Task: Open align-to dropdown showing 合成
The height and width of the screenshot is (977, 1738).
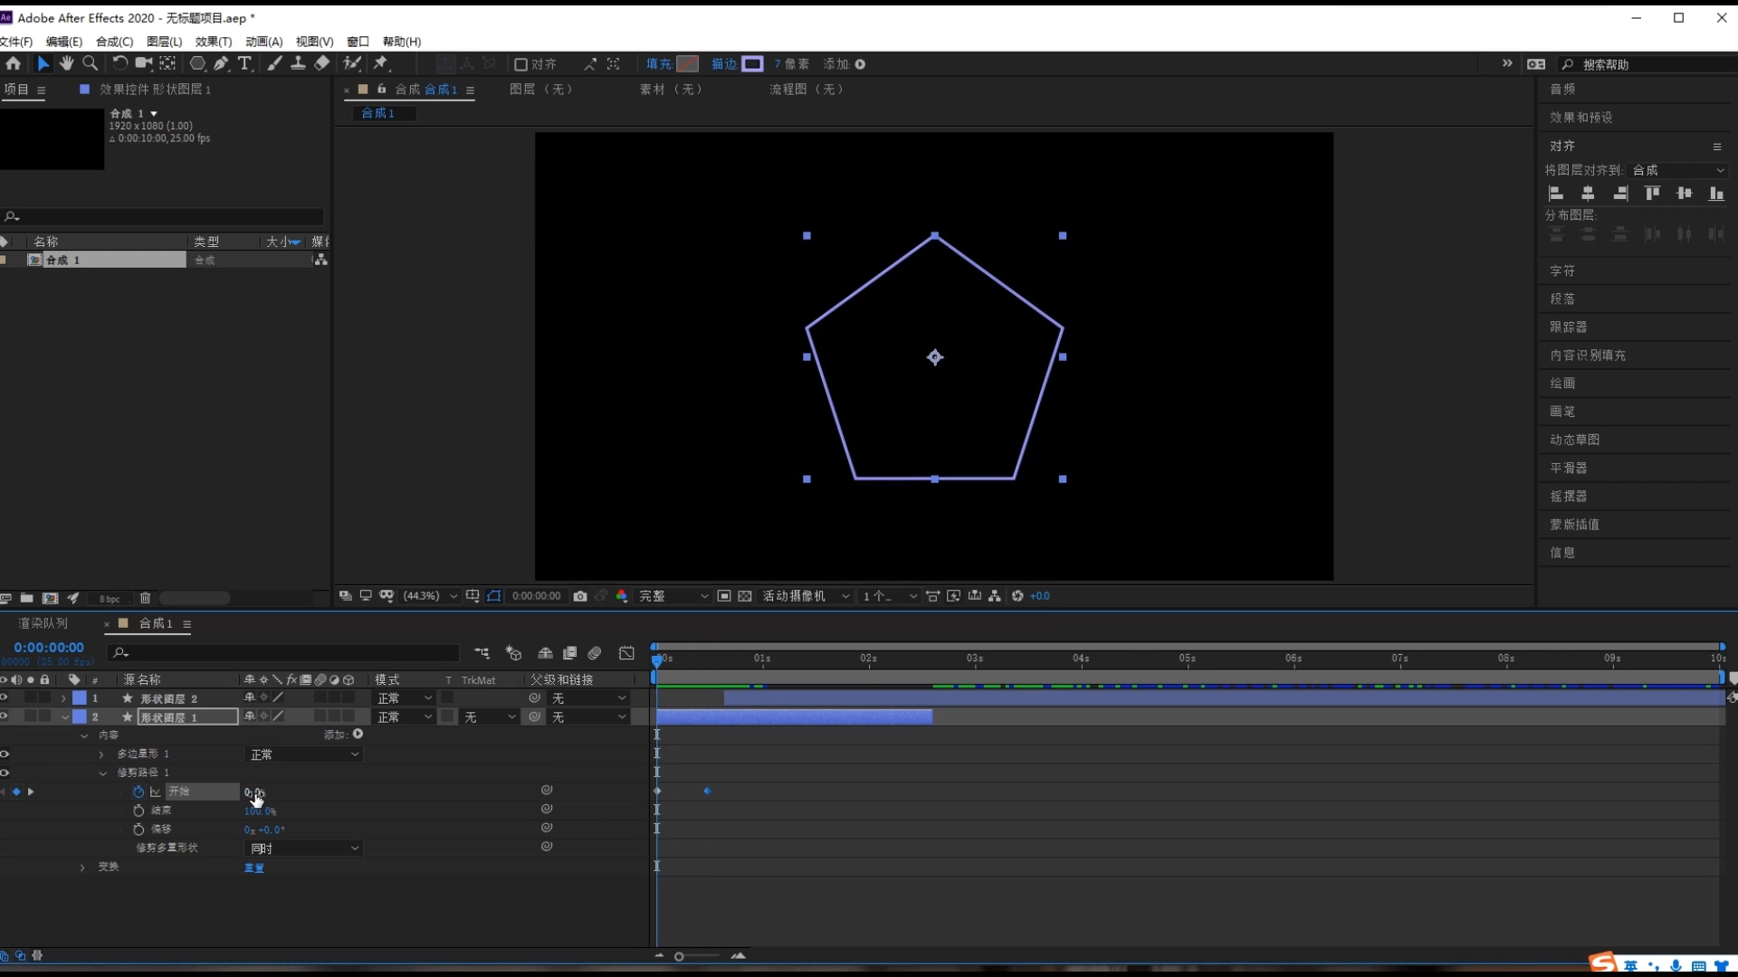Action: [x=1678, y=170]
